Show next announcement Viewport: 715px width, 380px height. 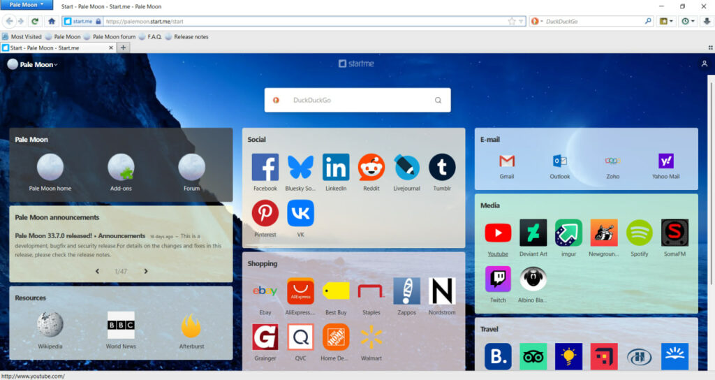[146, 271]
